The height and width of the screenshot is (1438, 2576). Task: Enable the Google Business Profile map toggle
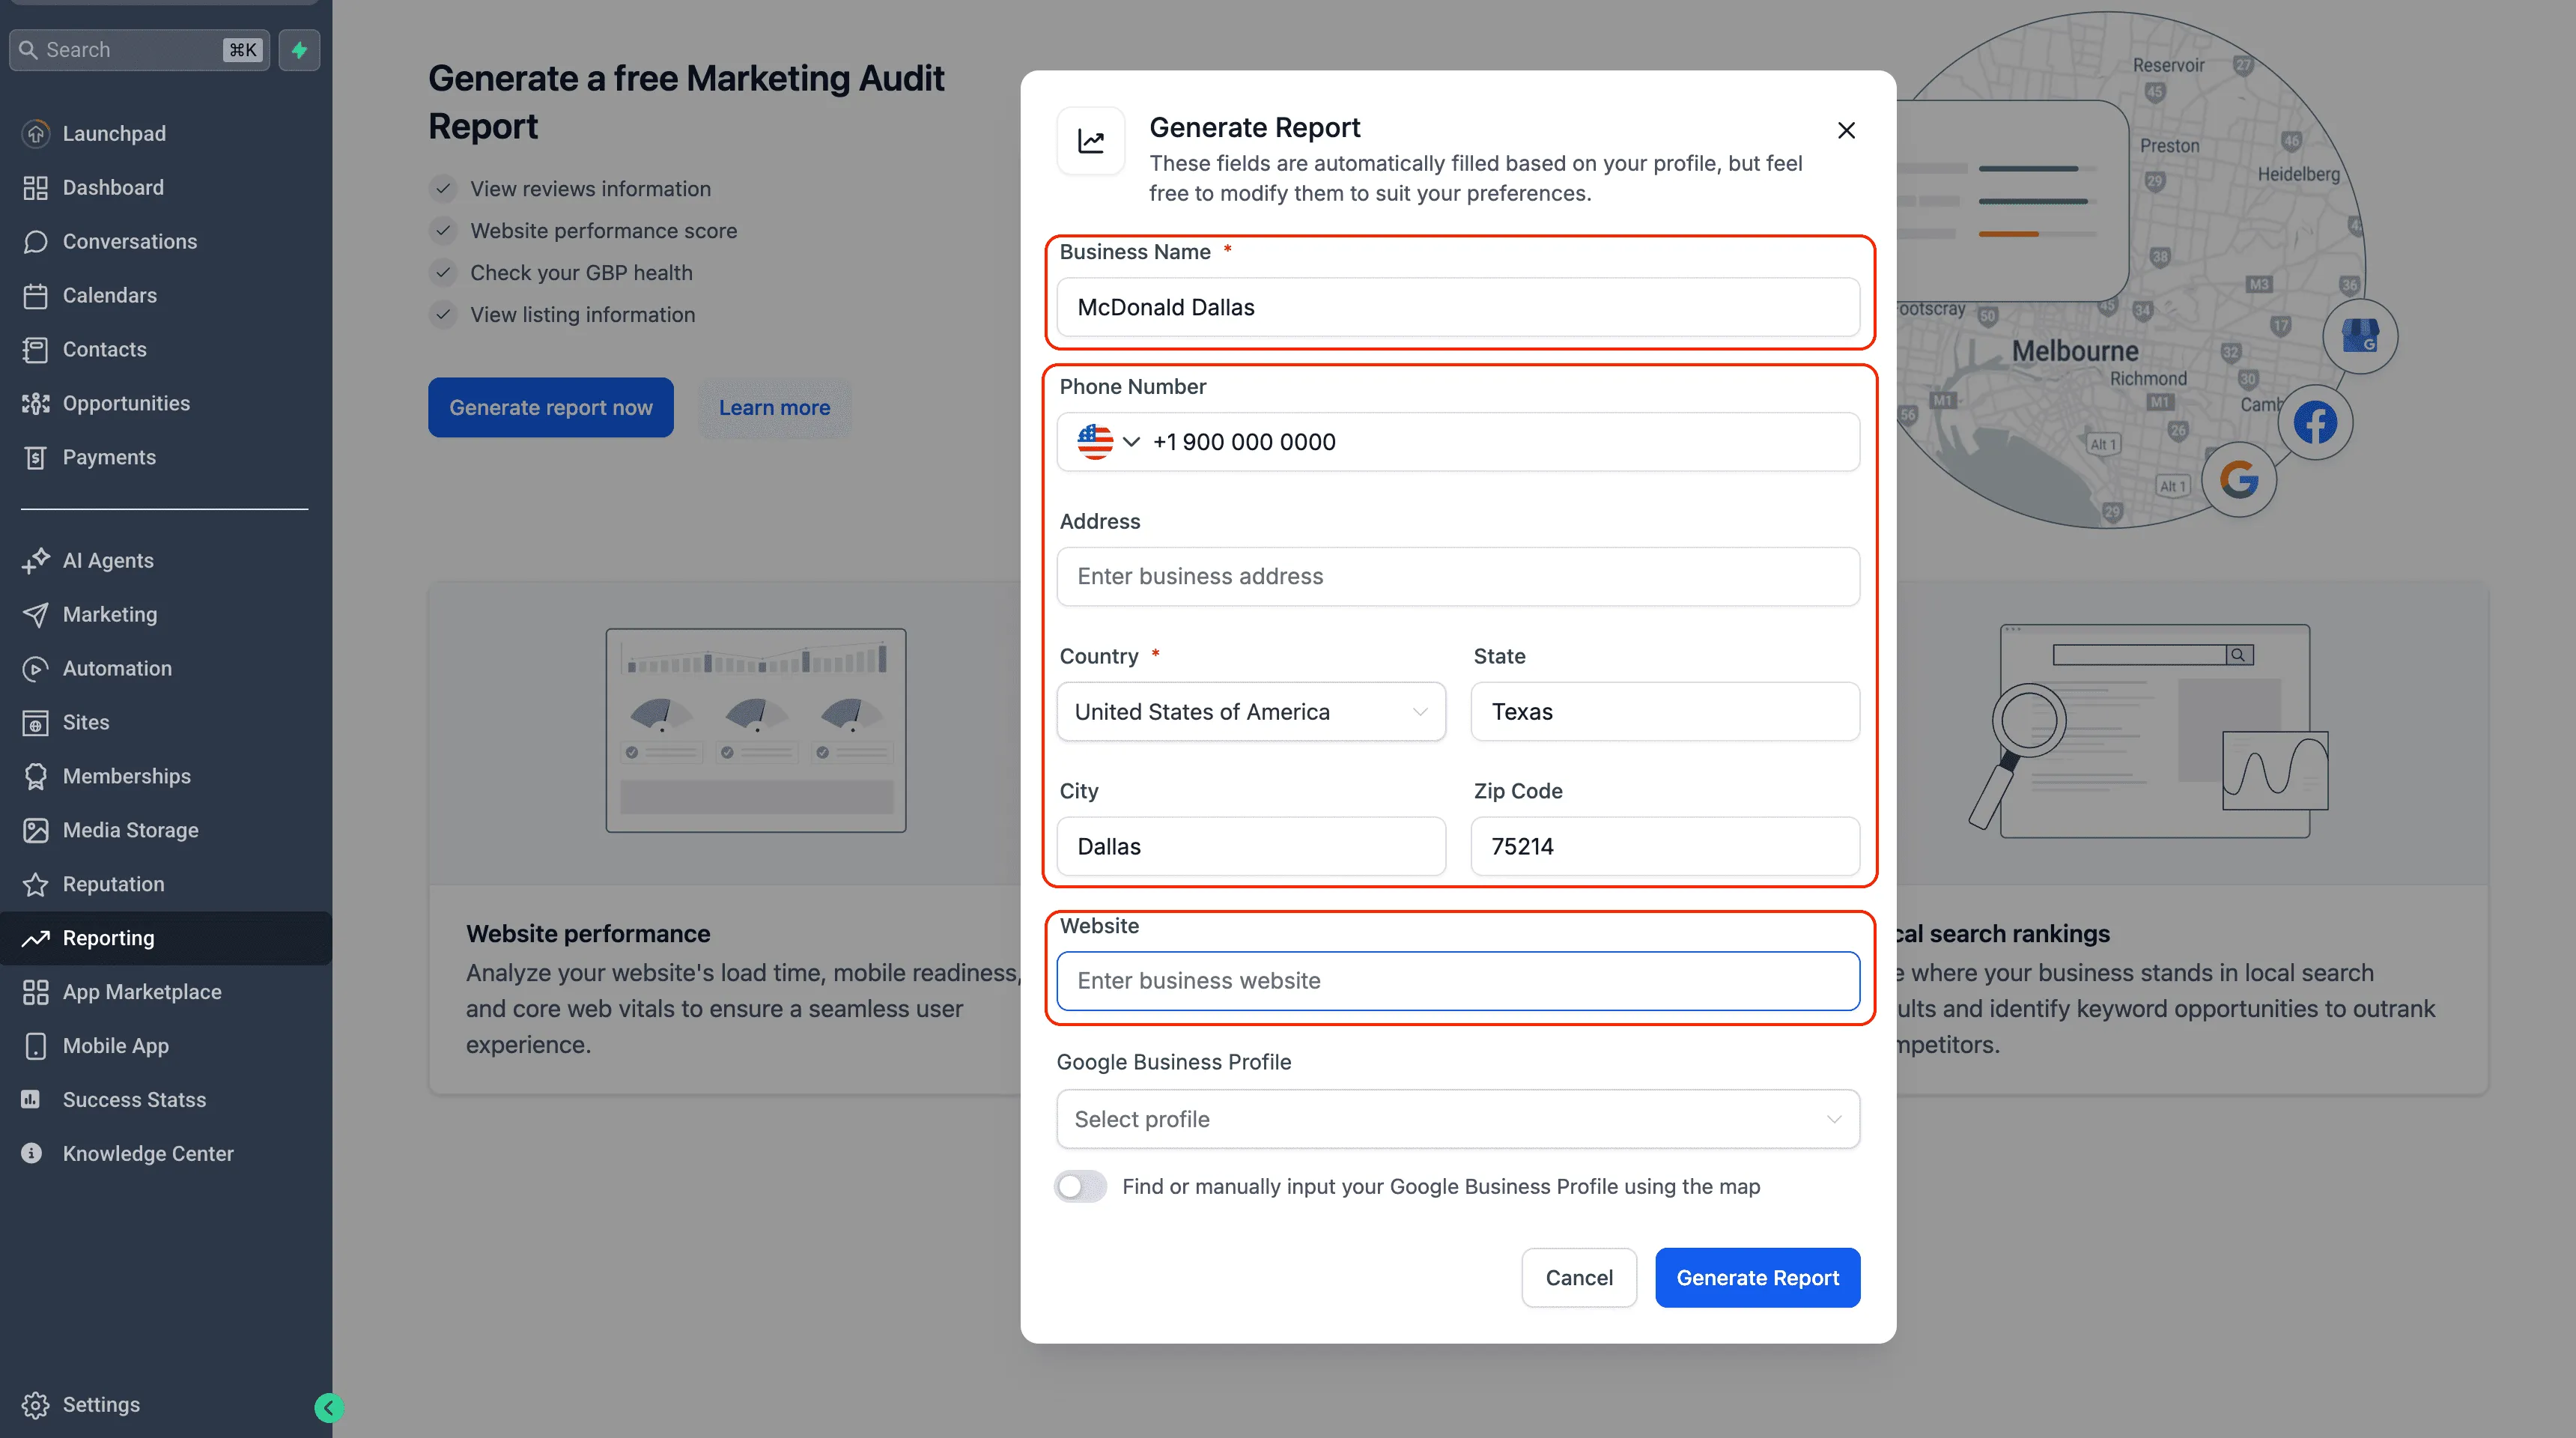(1081, 1186)
